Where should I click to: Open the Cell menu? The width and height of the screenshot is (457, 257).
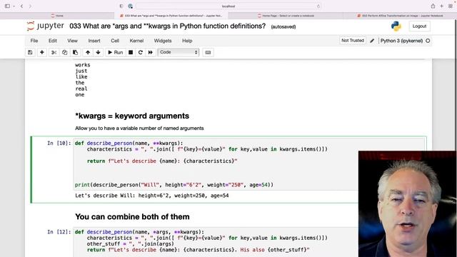pos(115,41)
